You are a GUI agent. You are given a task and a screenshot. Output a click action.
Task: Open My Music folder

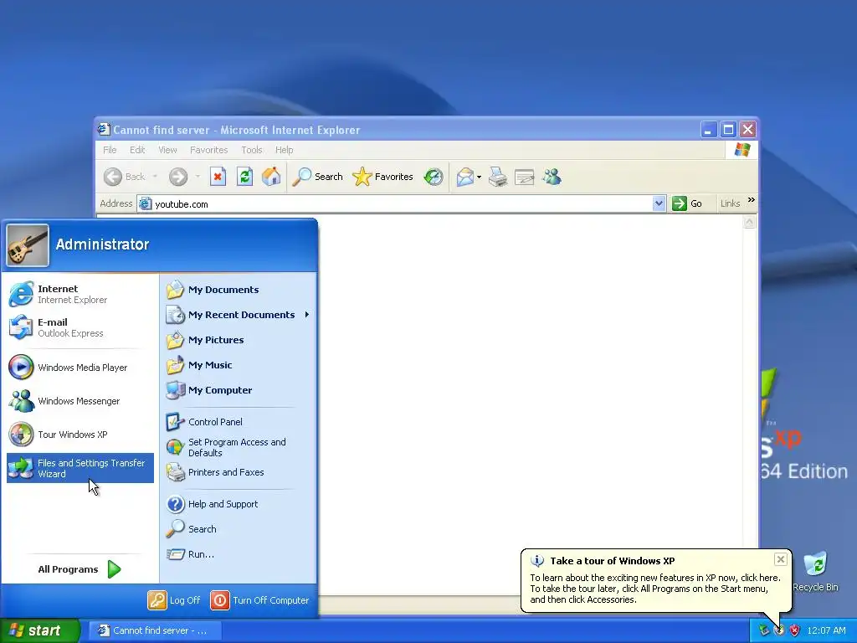(239, 365)
